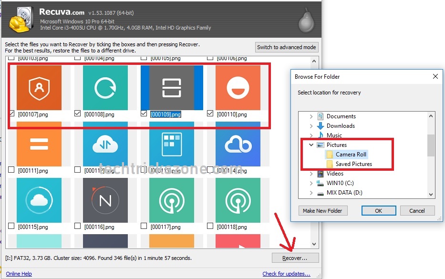Viewport: 445px width, 279px height.
Task: Select the Saved Pictures folder
Action: pyautogui.click(x=353, y=164)
